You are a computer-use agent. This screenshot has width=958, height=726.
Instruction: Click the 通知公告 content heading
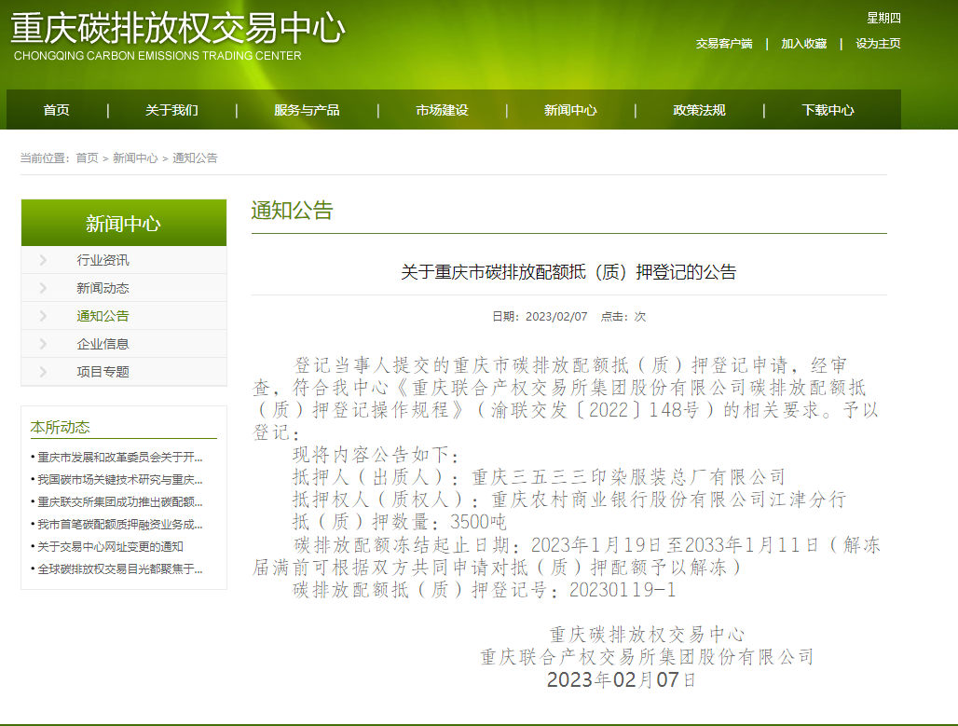pos(292,211)
